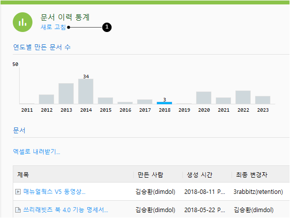Select the 2015 bar in the chart
290x218 pixels.
105,101
